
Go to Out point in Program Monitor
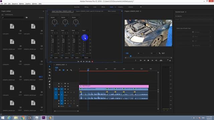coord(156,60)
